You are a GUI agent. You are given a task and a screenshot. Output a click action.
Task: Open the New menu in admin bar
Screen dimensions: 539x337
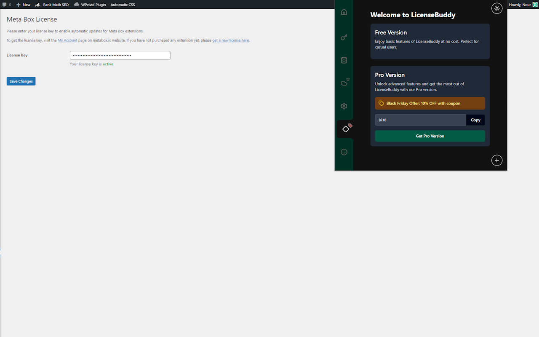tap(23, 5)
